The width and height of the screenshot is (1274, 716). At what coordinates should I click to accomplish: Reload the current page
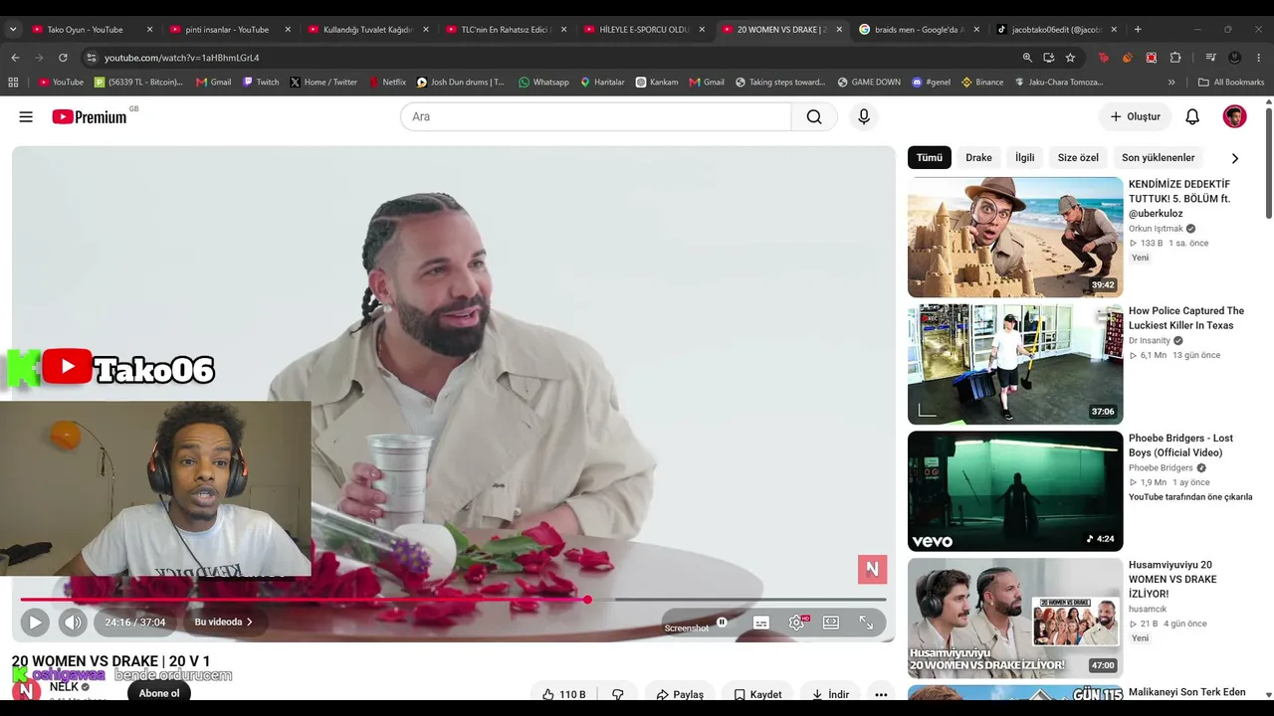point(63,58)
